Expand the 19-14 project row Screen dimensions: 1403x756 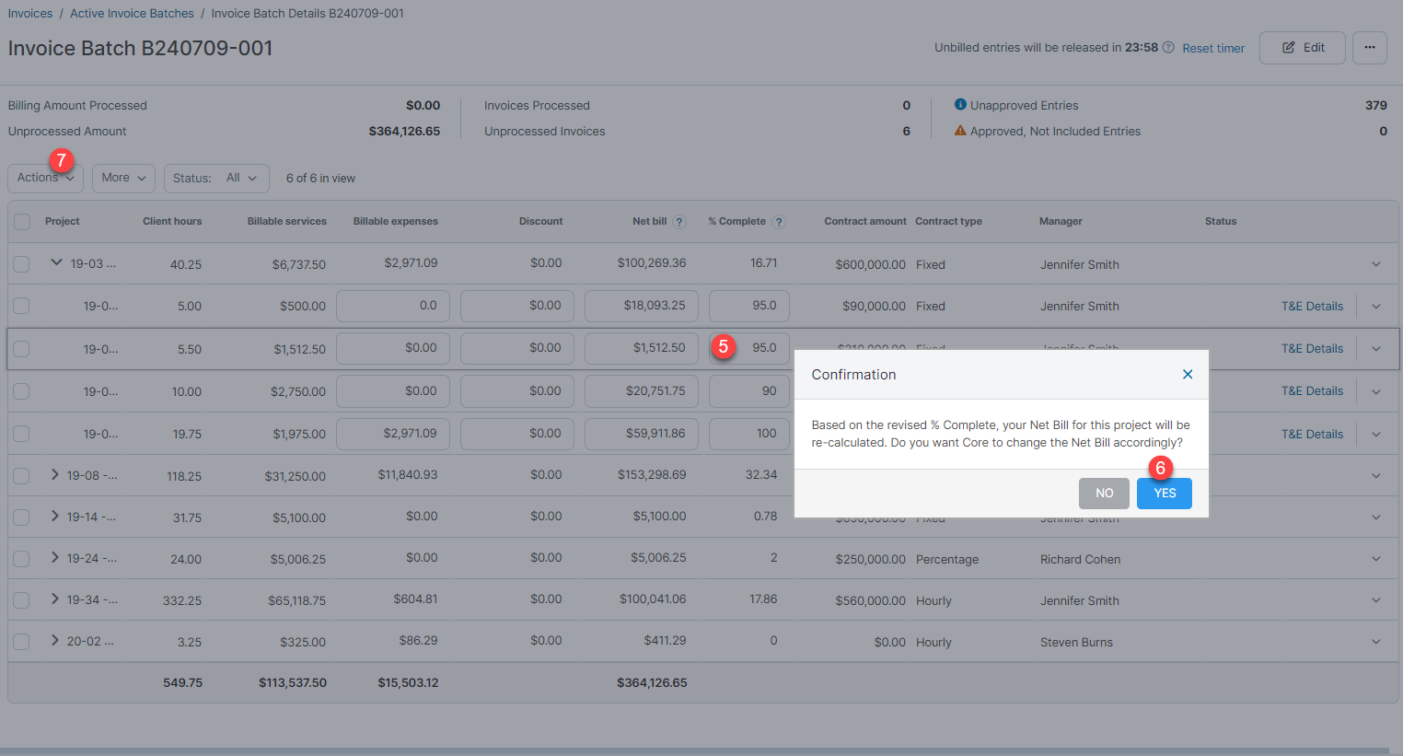click(x=55, y=516)
